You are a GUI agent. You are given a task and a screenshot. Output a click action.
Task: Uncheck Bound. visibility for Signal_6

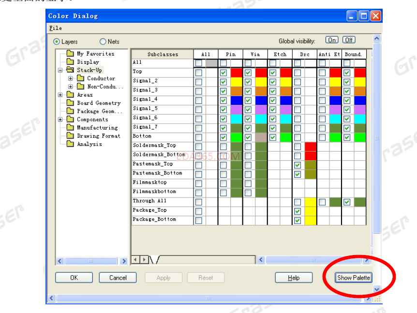tap(347, 119)
